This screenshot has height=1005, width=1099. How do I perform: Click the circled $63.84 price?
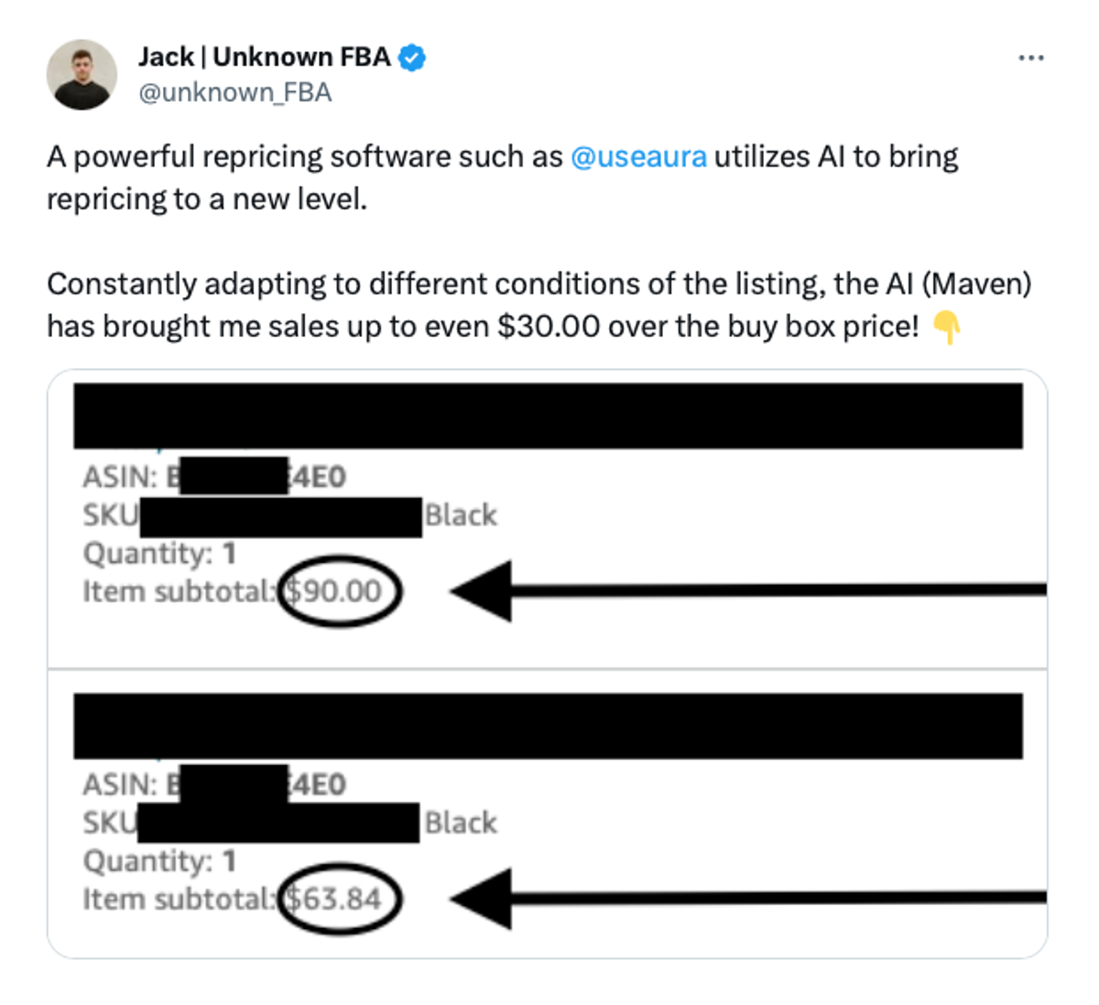(x=341, y=898)
